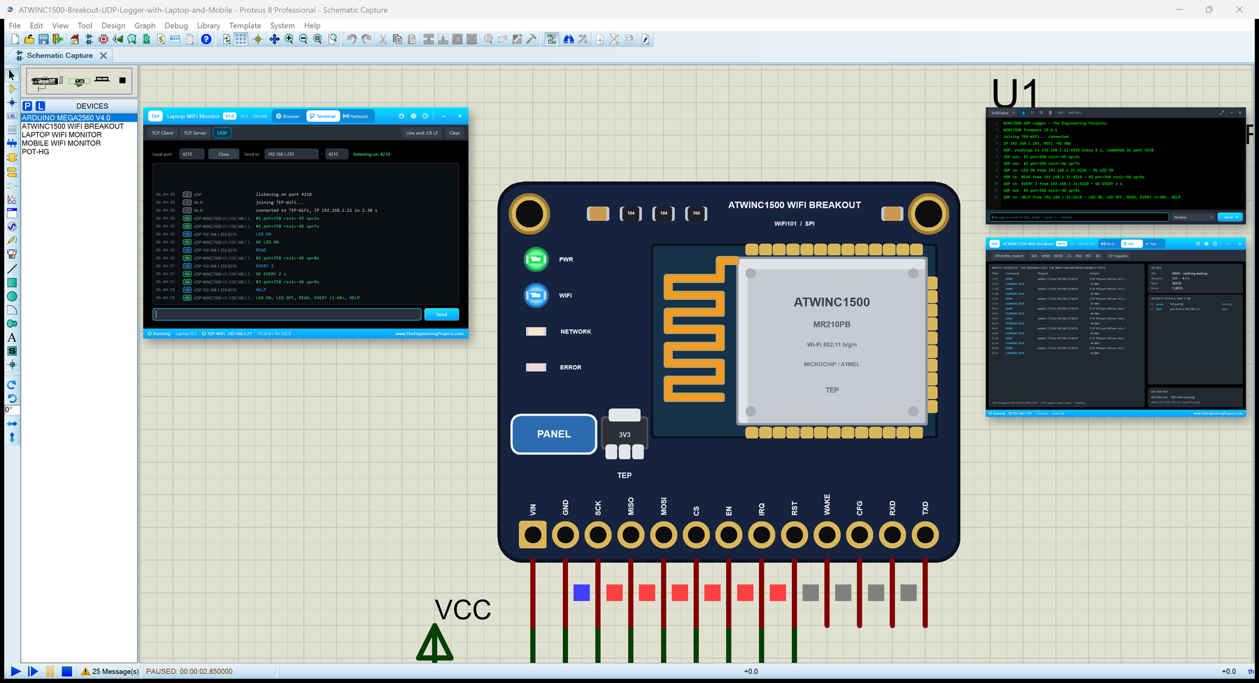Click the Zoom In magnifier icon
Viewport: 1259px width, 683px height.
(x=289, y=39)
